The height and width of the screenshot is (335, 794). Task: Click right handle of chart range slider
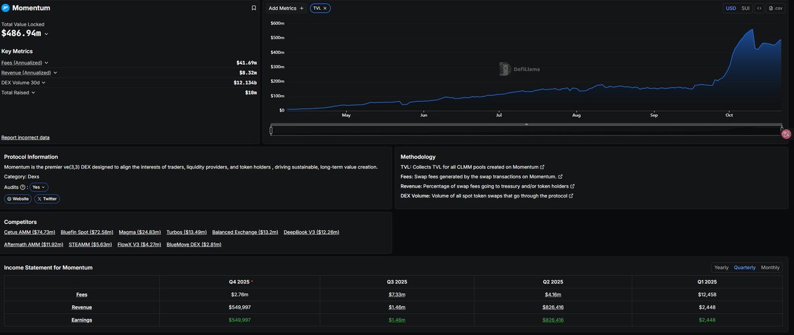coord(781,130)
